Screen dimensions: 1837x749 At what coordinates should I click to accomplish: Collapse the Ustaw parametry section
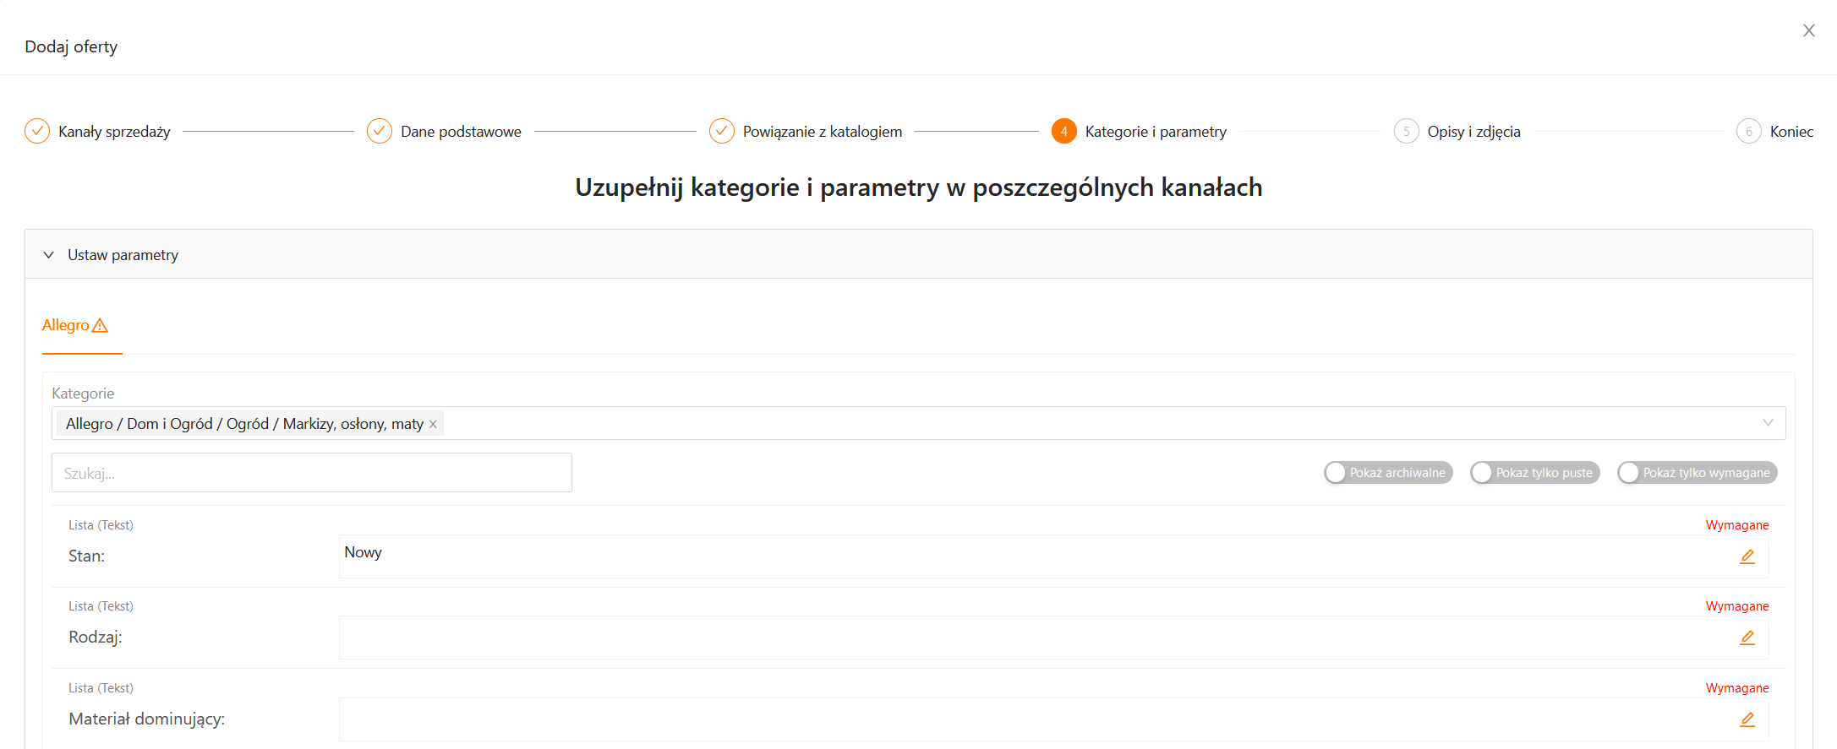pos(49,255)
